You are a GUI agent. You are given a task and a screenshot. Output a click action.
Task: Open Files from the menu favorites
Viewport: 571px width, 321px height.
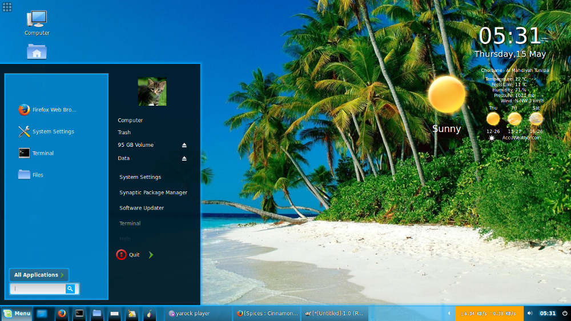(x=31, y=175)
